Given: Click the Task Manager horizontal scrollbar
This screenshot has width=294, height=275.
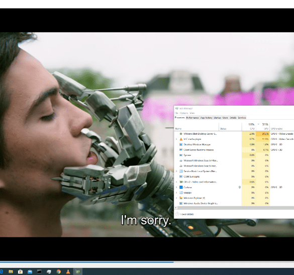Looking at the screenshot, I should click(x=236, y=208).
